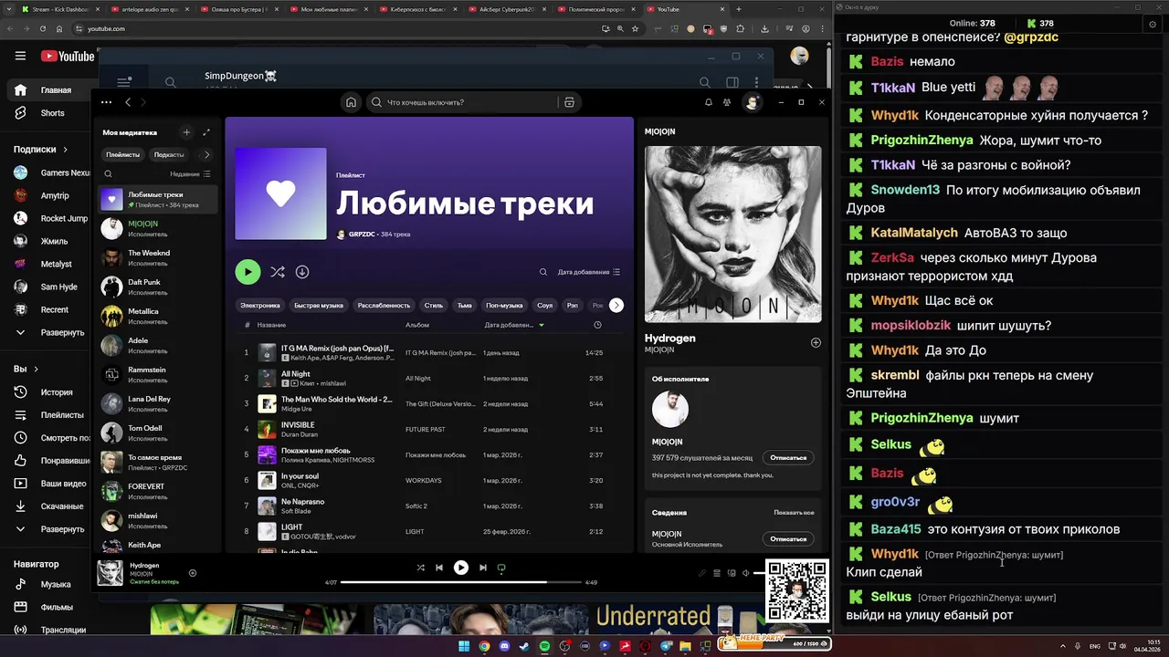Skip to previous track in Spotify
Image resolution: width=1169 pixels, height=657 pixels.
coord(439,568)
